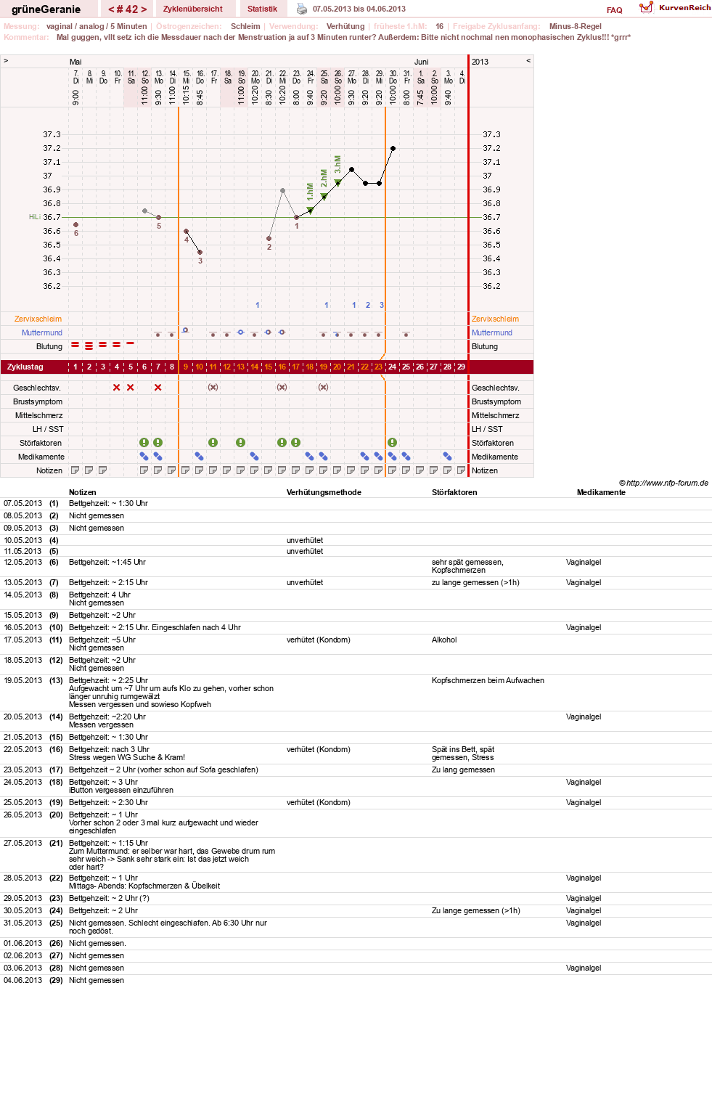
Task: Click the Störfaktoren warning icon on cycle day 11
Action: (x=213, y=443)
